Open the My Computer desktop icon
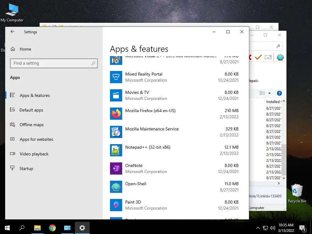 point(12,12)
